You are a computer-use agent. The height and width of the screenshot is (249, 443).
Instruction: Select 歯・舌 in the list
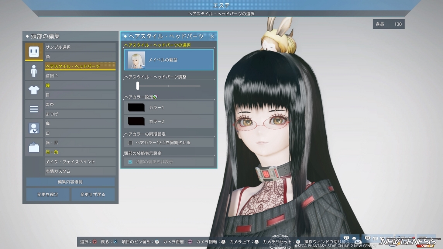coord(80,143)
